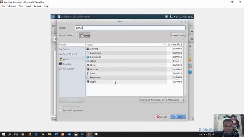Expand the Writer formatting toolbar overflow chevron

192,39
